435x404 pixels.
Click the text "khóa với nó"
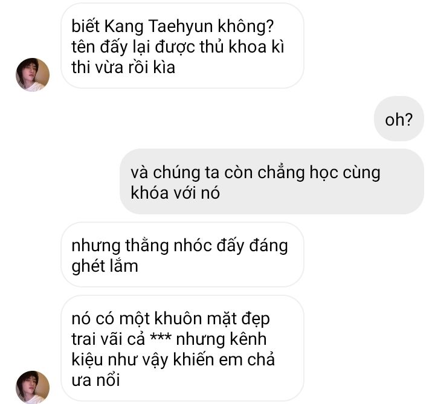(175, 193)
